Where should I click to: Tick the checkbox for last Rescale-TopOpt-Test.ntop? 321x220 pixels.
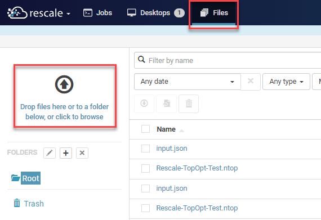tap(145, 208)
